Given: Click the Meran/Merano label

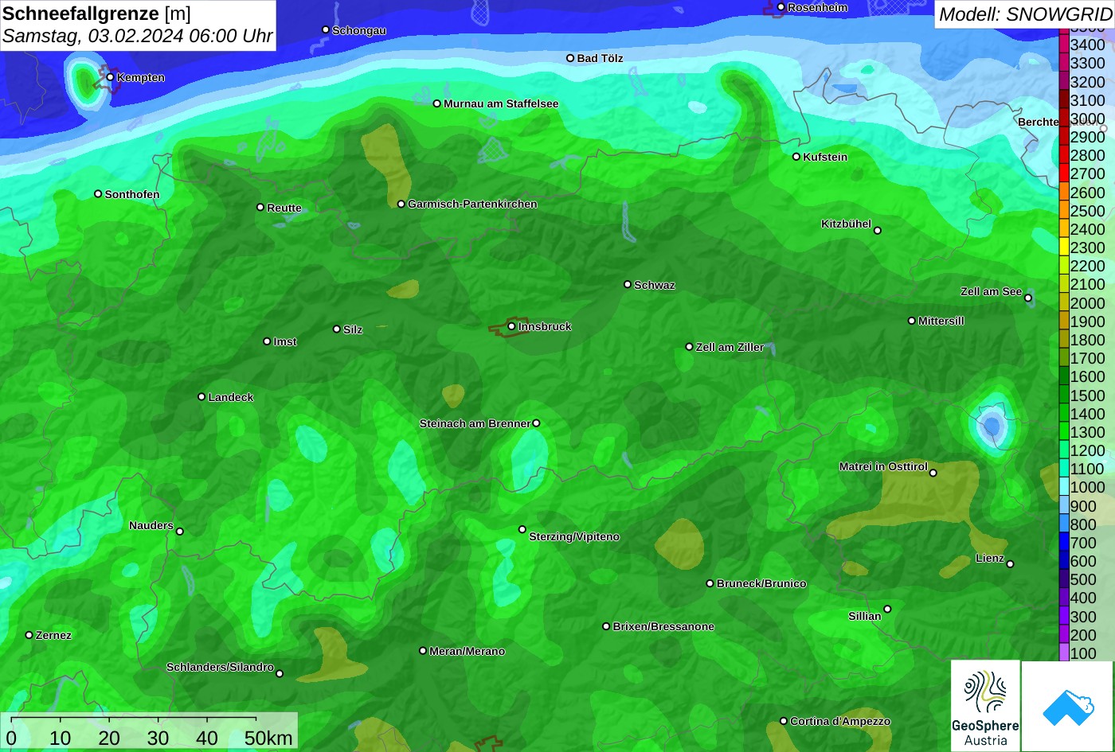Looking at the screenshot, I should click(468, 651).
